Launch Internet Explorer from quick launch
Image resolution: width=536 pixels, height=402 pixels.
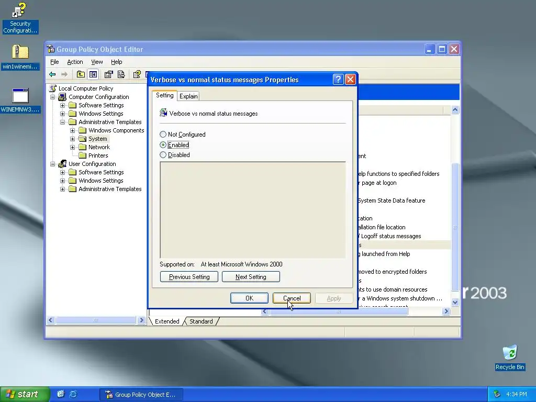tap(73, 394)
